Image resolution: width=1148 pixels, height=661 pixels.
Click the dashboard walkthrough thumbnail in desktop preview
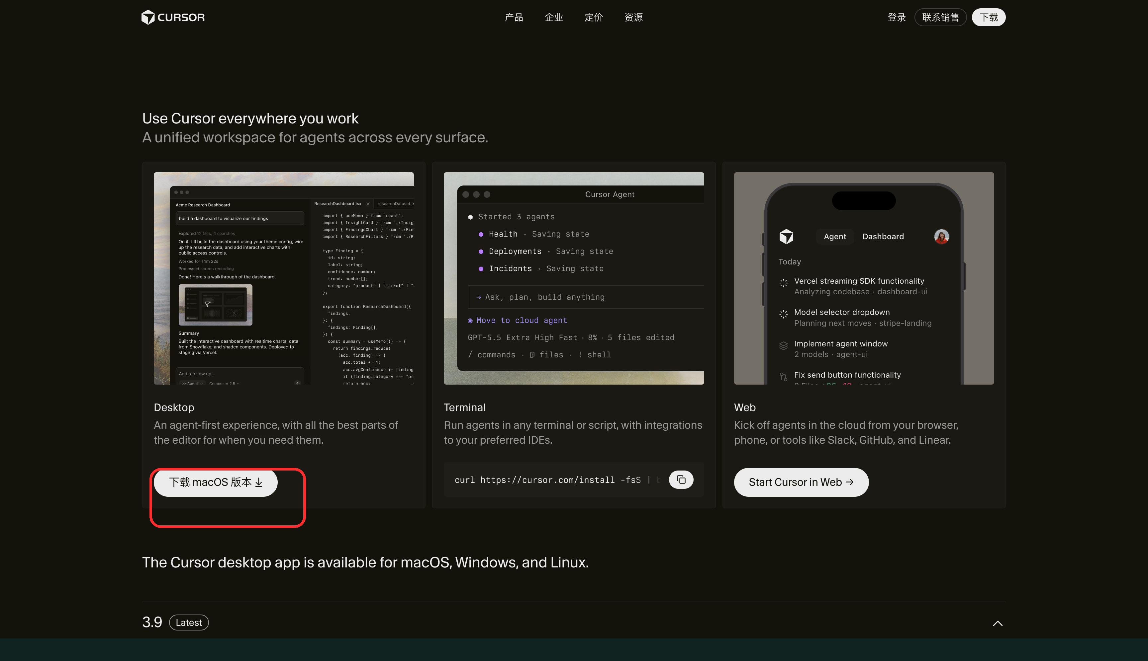coord(216,305)
